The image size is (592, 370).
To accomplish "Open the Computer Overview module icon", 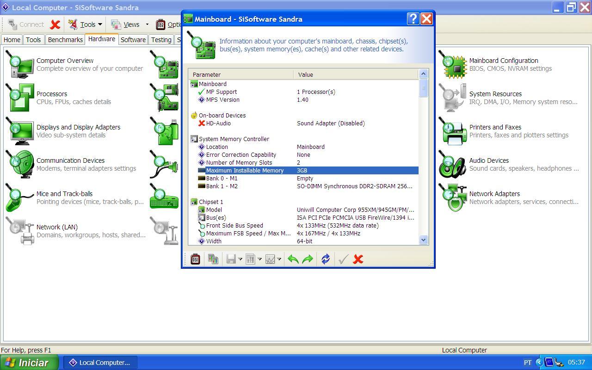I will (19, 65).
